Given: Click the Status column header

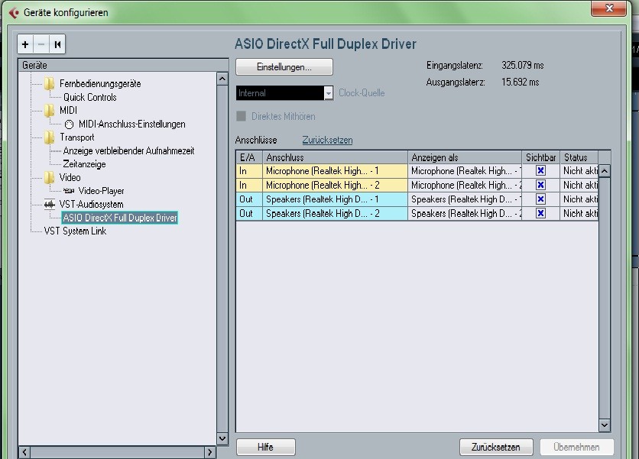Looking at the screenshot, I should point(579,157).
